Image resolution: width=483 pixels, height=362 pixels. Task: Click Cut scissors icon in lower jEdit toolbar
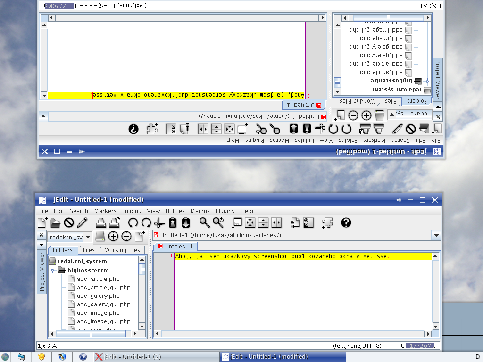point(159,222)
